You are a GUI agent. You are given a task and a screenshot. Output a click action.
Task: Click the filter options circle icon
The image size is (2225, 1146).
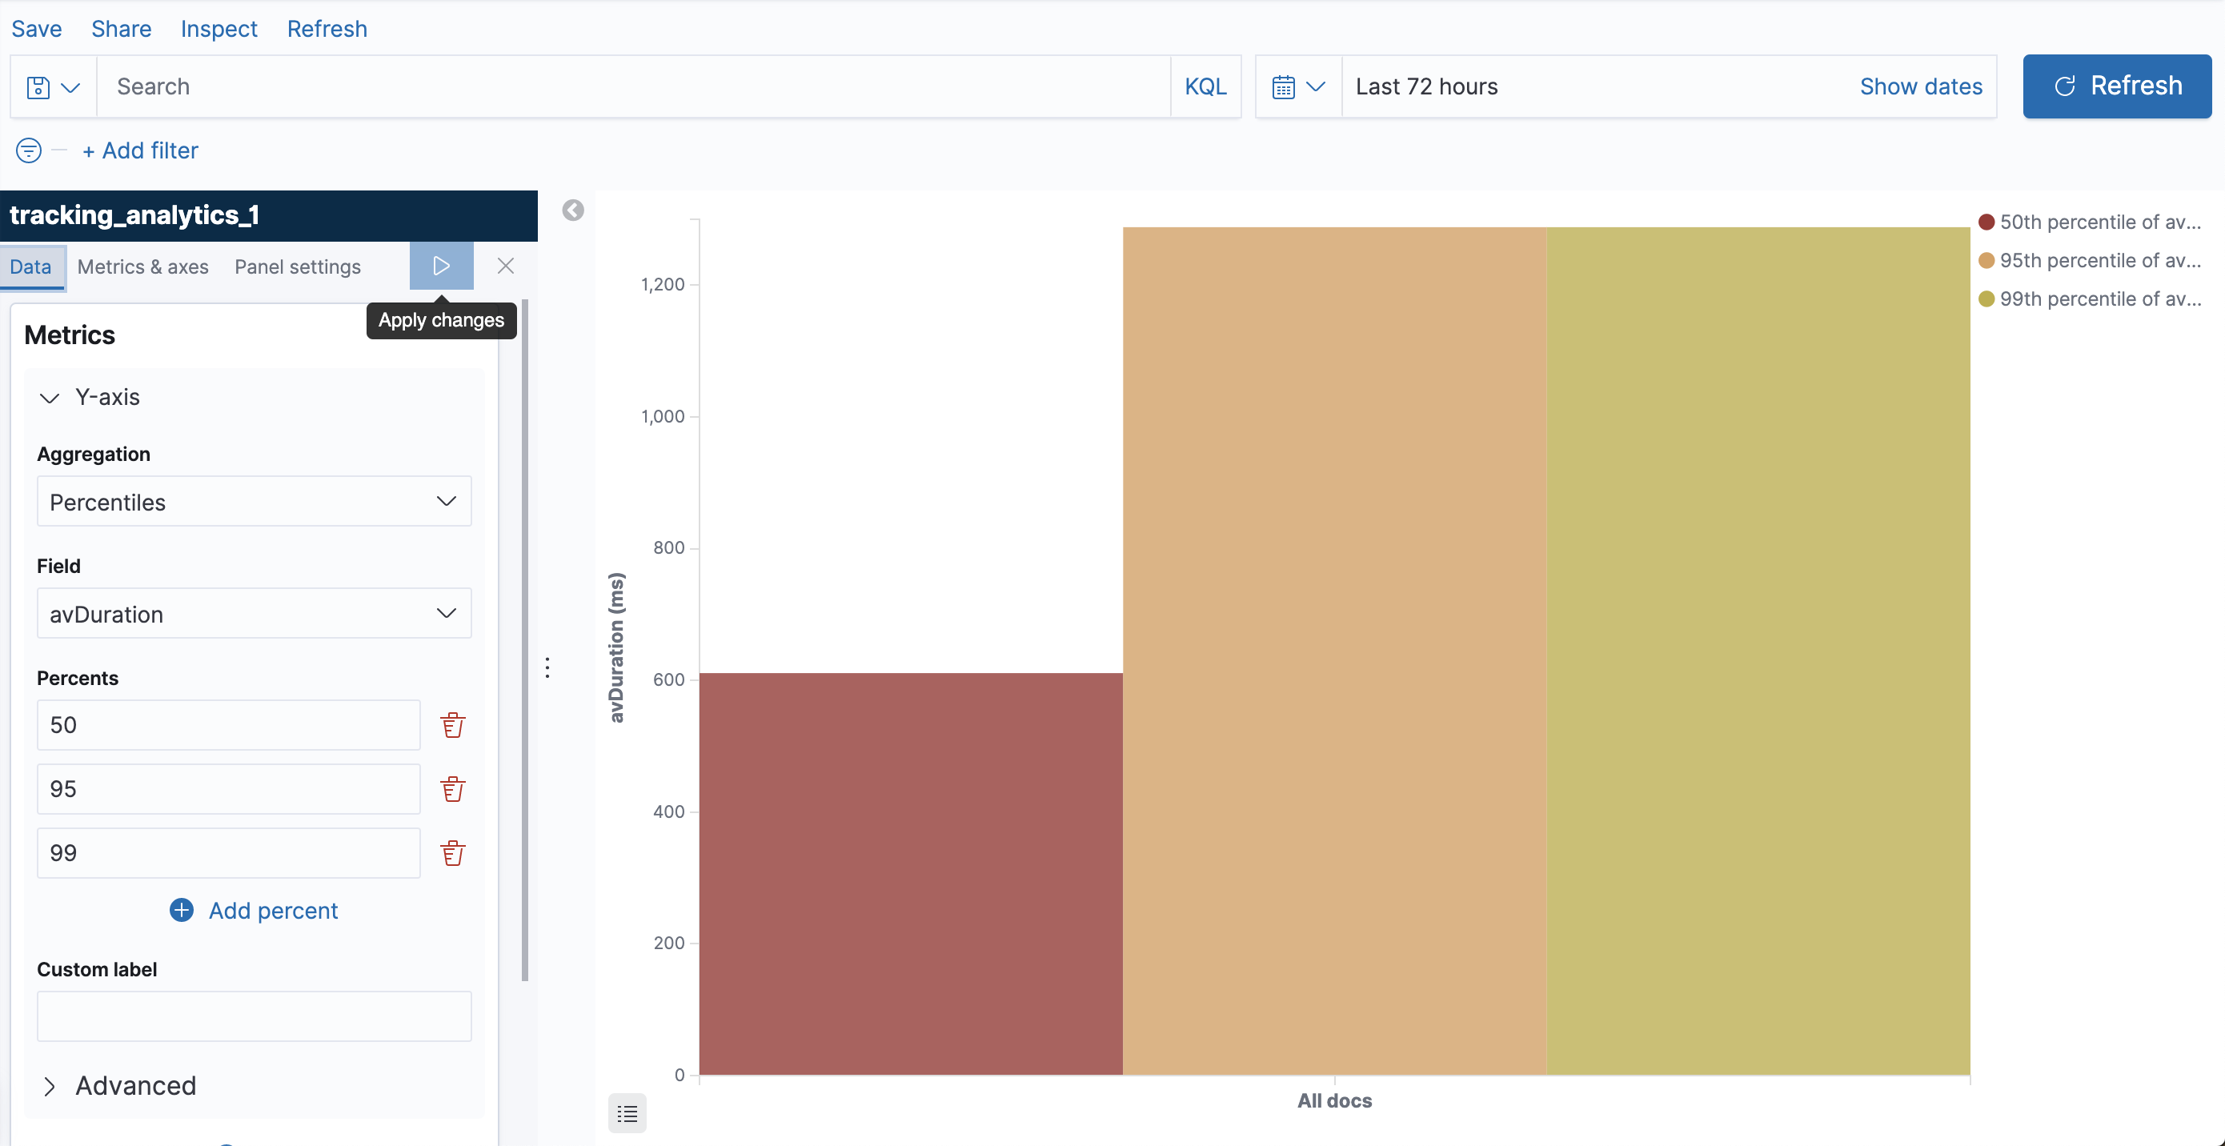click(29, 150)
